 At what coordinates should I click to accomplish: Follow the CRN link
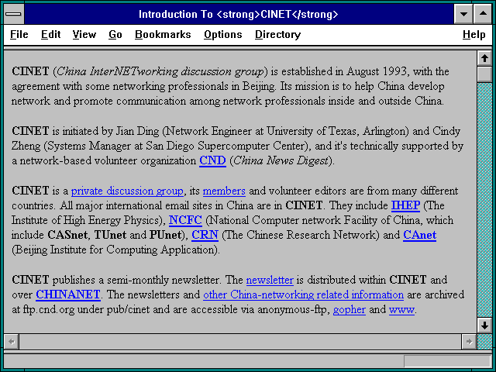pyautogui.click(x=205, y=235)
